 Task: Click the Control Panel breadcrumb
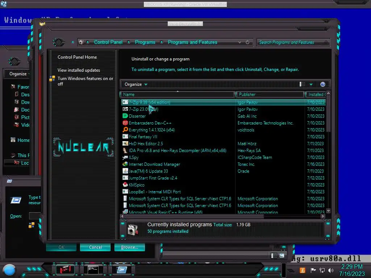pyautogui.click(x=108, y=42)
